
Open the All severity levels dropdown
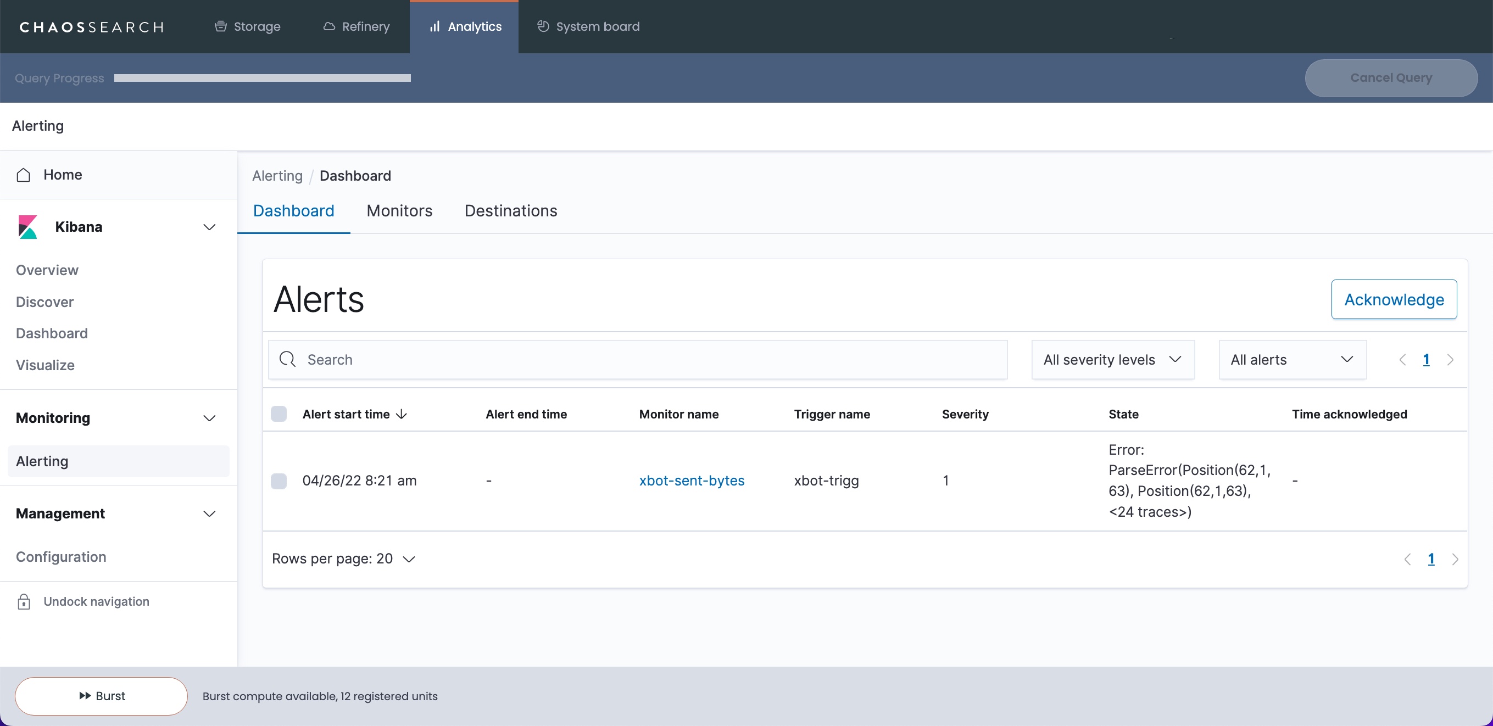point(1113,360)
